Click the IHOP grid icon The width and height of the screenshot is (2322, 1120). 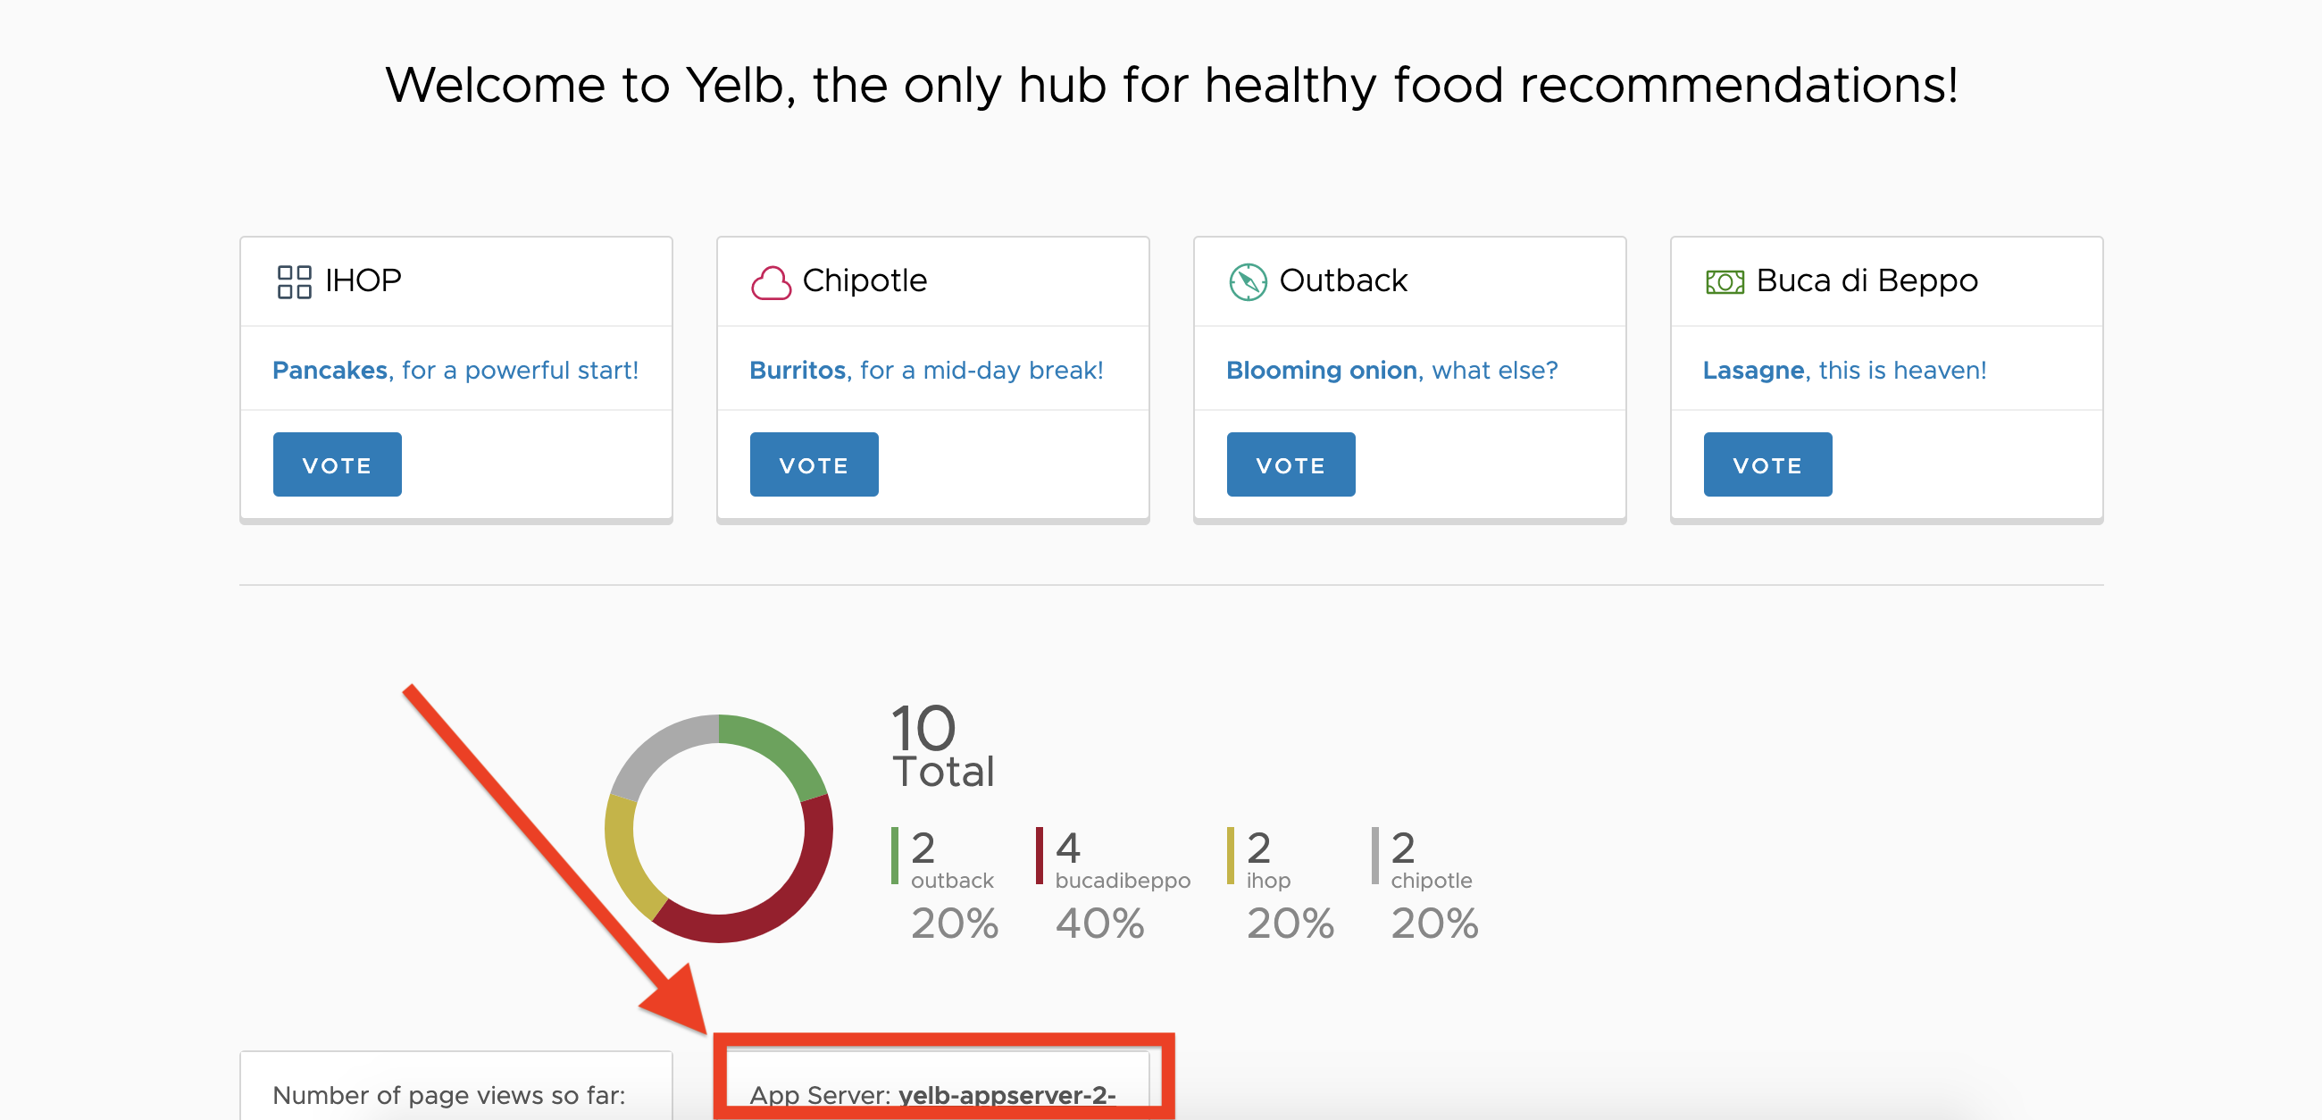[x=293, y=280]
